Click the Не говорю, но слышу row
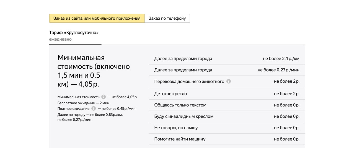The image size is (354, 148). point(227,128)
